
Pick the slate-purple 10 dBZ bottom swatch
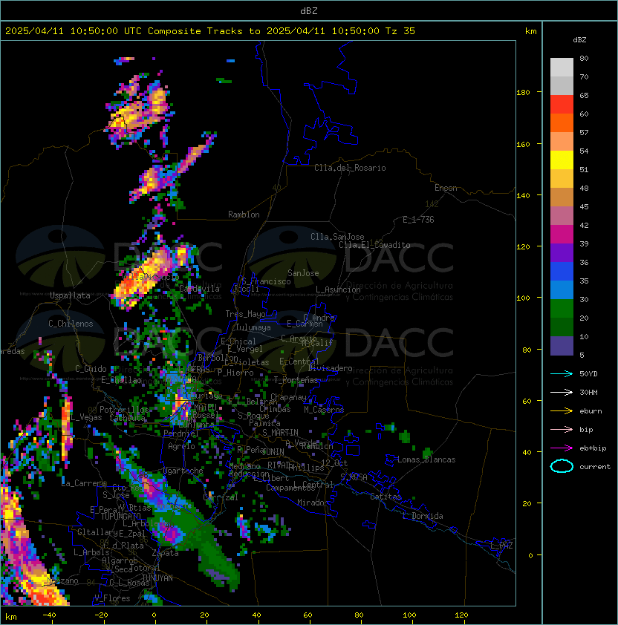click(x=562, y=346)
